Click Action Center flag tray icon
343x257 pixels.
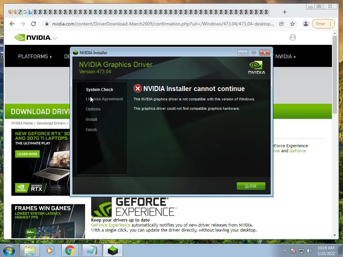pos(293,251)
